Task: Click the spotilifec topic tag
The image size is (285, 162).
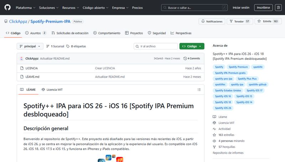Action: tap(220, 84)
